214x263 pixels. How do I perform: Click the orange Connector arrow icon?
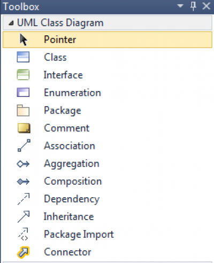(23, 252)
